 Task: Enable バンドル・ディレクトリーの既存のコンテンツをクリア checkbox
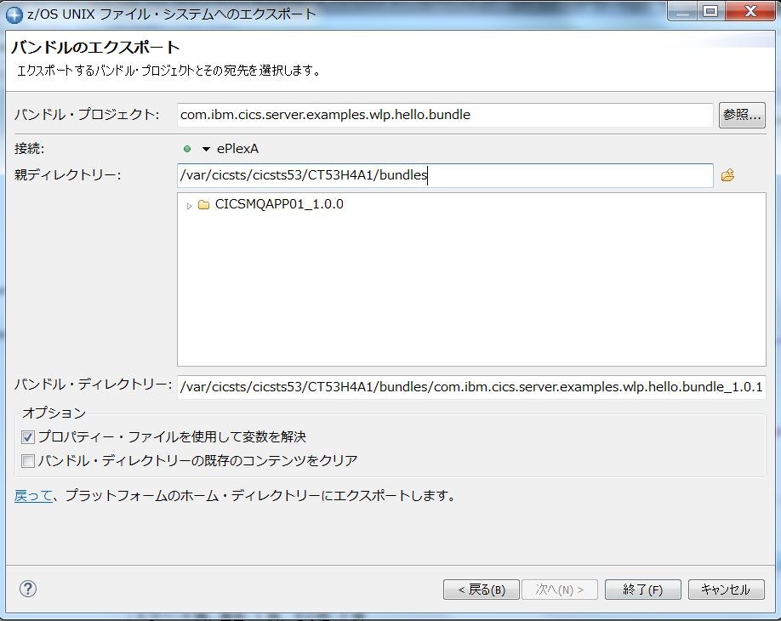(x=28, y=460)
